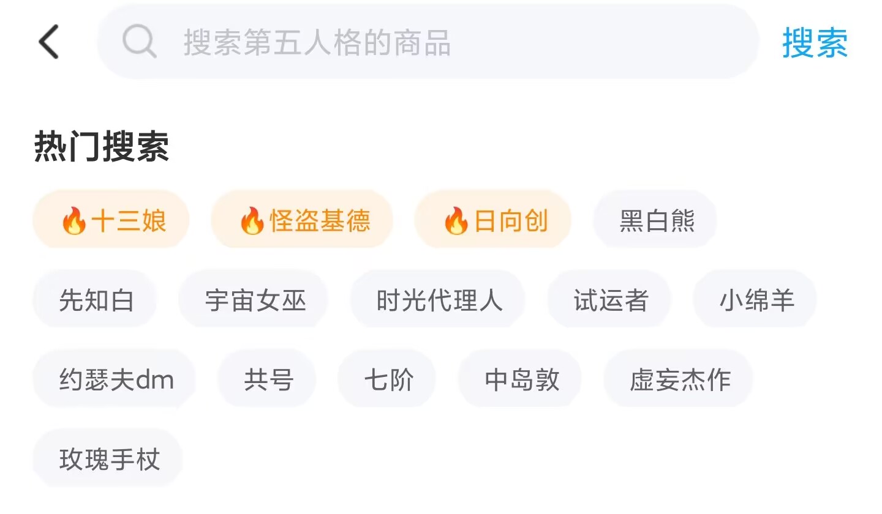Screen dimensions: 882x514
Task: Tap the 虚妄杰作 search tag
Action: (x=679, y=379)
